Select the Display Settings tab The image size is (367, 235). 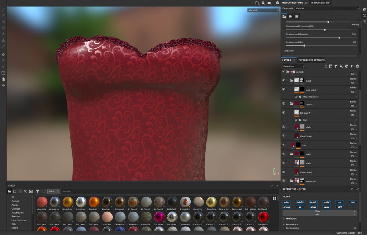(x=292, y=3)
